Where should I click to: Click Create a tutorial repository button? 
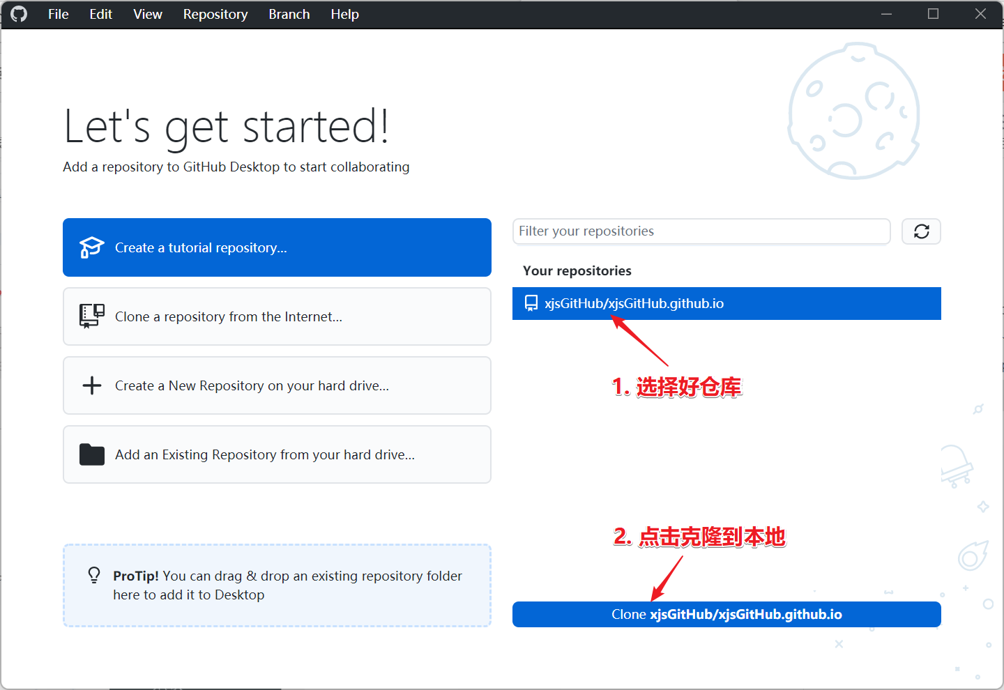[277, 247]
